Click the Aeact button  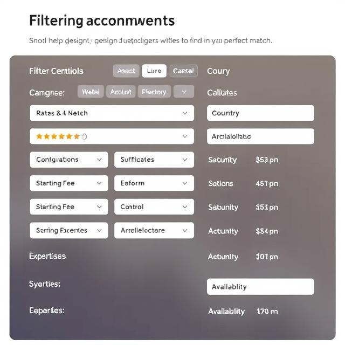126,71
